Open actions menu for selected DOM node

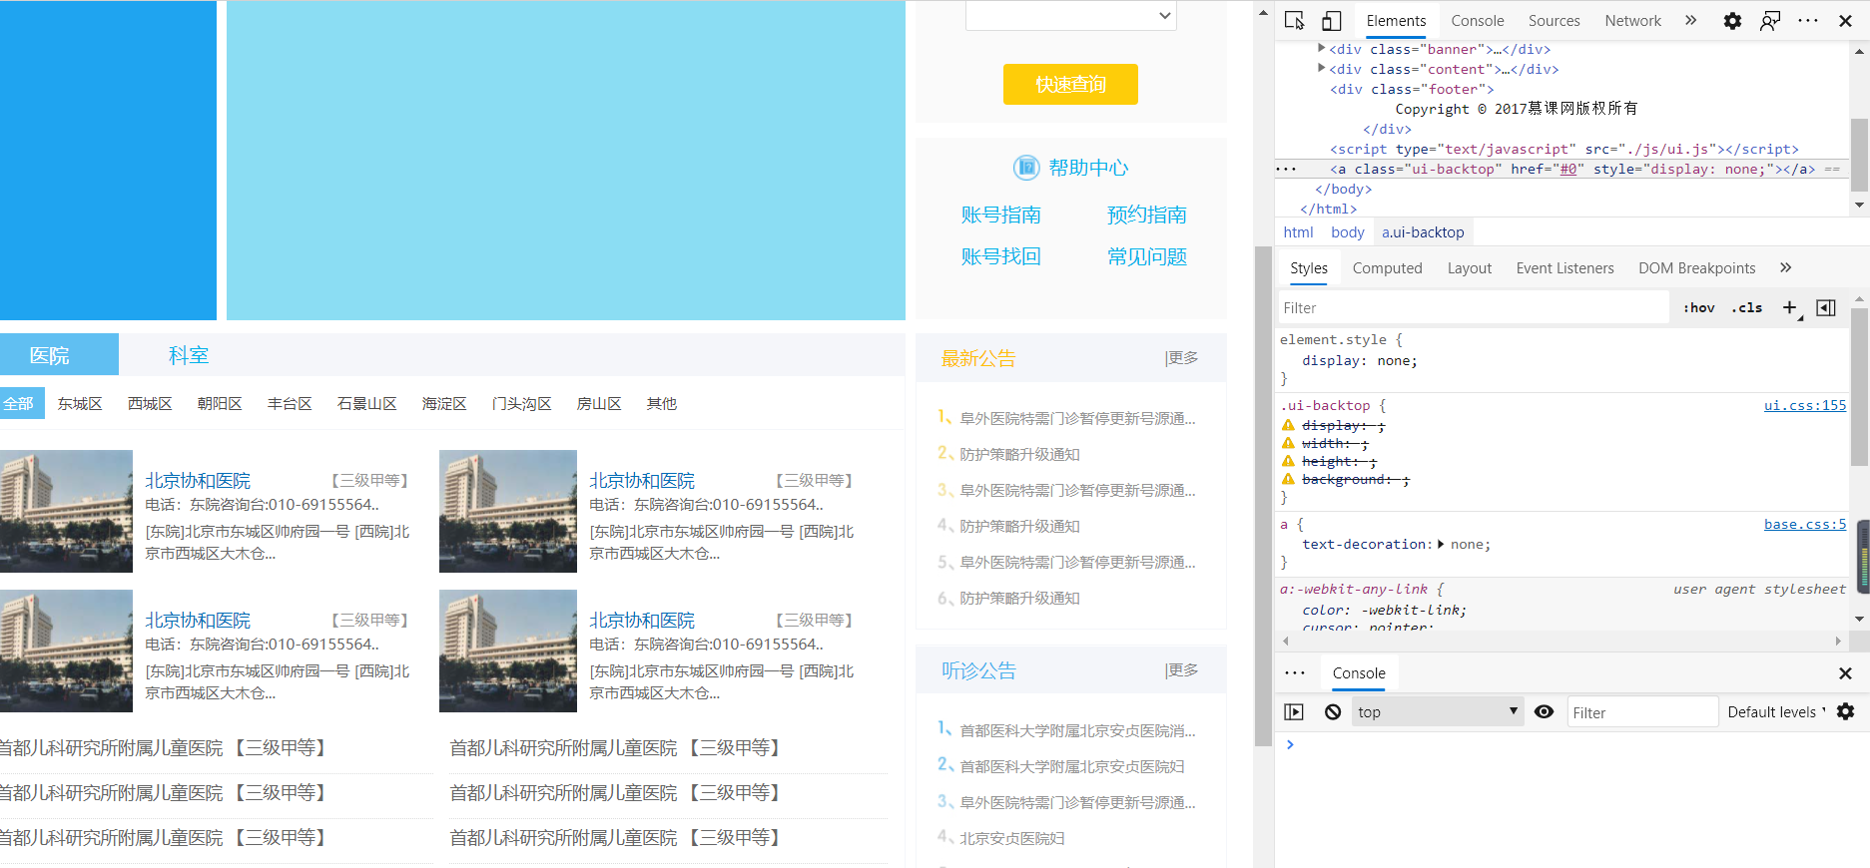click(x=1286, y=169)
